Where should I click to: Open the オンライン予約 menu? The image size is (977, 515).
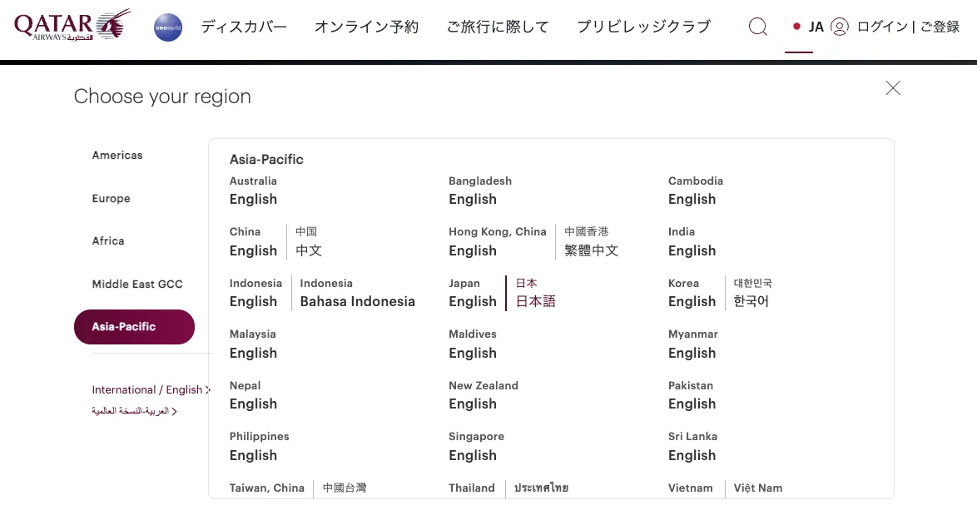pos(366,27)
